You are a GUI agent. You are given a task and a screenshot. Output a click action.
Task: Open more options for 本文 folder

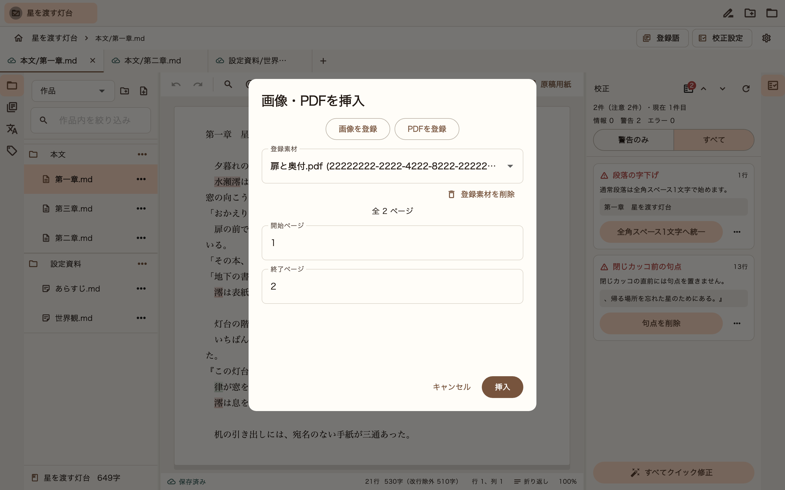[142, 154]
